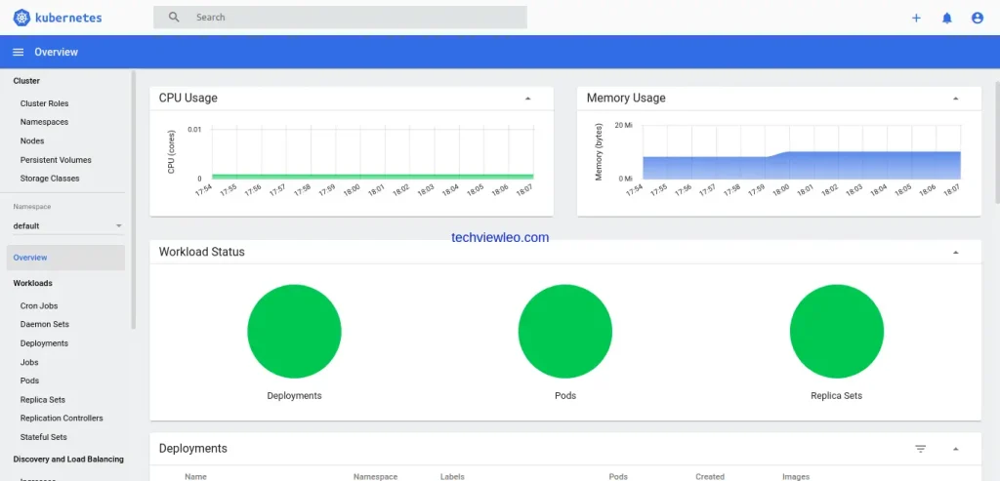Click the Workloads section heading
This screenshot has width=1000, height=481.
(x=32, y=283)
